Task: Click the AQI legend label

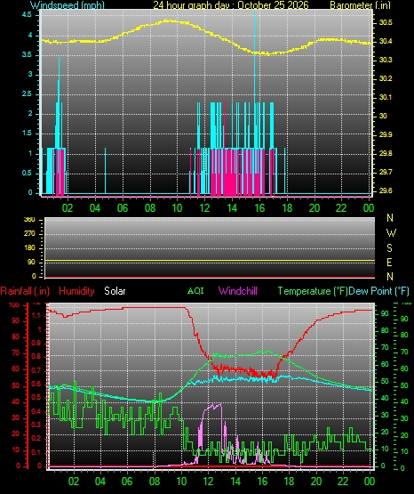Action: (x=195, y=290)
